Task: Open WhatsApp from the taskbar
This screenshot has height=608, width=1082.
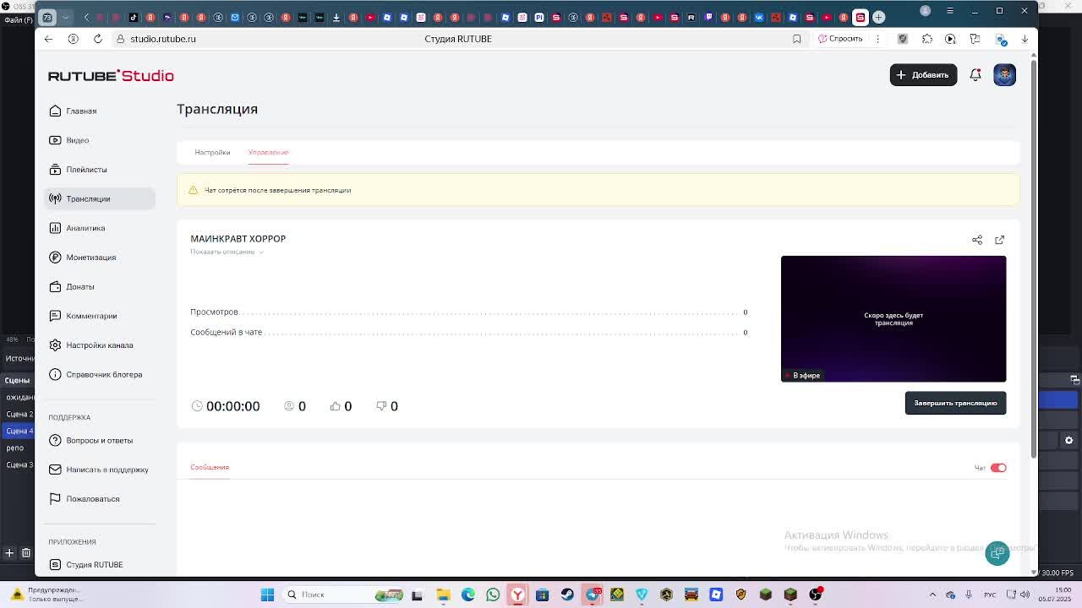Action: [493, 594]
